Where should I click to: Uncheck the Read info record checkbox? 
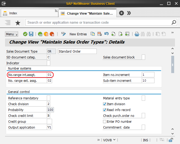point(104,110)
